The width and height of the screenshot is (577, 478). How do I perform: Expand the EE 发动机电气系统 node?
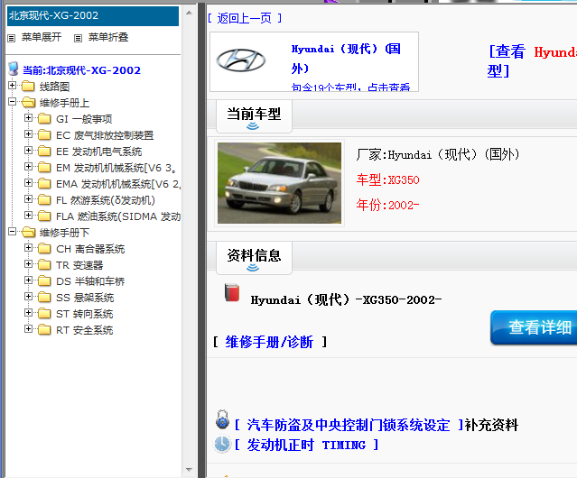(28, 150)
